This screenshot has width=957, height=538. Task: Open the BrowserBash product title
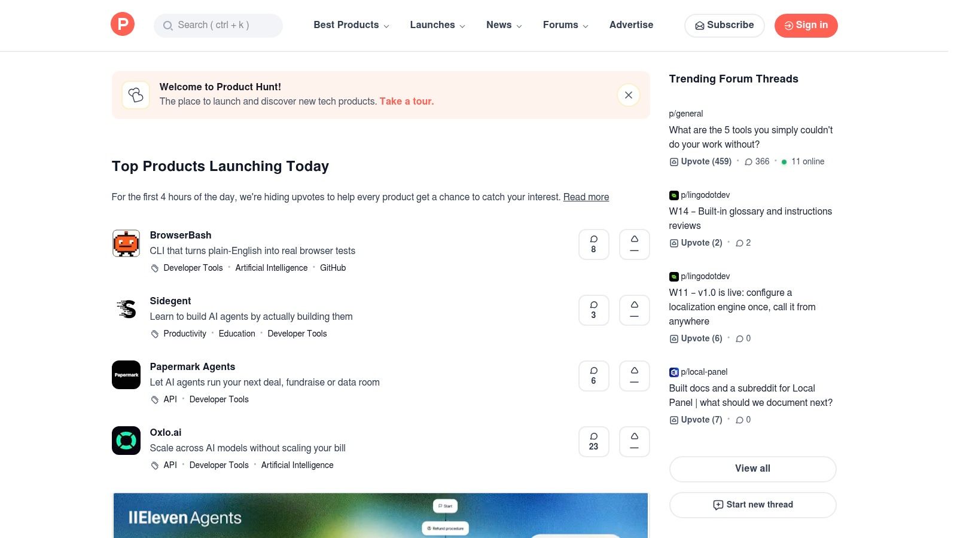coord(181,235)
